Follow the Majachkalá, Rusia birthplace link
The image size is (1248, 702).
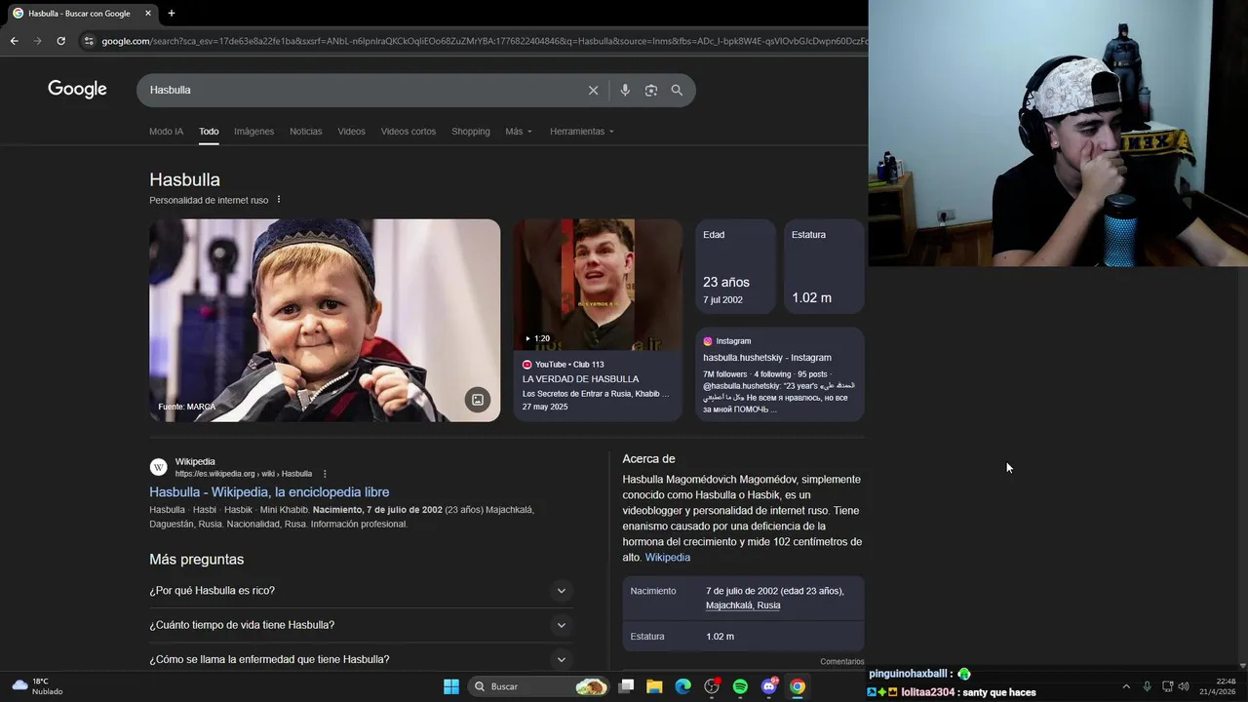point(743,605)
